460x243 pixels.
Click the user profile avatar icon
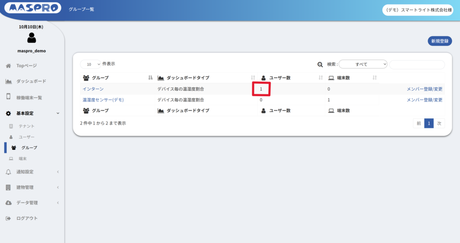tap(31, 38)
